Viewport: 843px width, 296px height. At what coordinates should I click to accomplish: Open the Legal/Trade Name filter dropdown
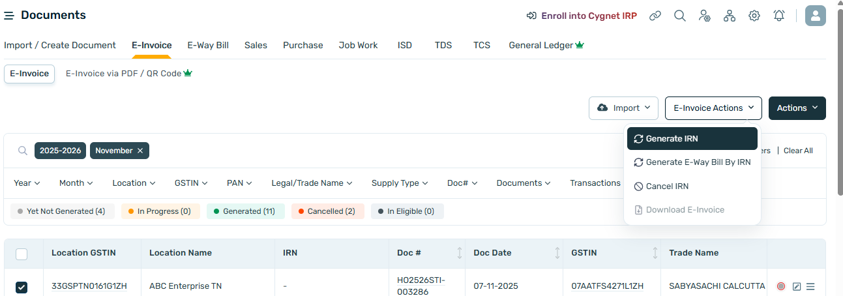[312, 183]
